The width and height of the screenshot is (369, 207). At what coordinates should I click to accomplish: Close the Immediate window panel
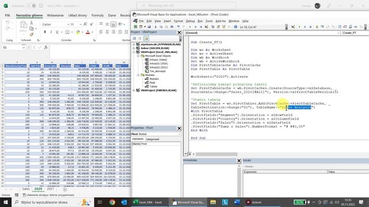coord(239,160)
